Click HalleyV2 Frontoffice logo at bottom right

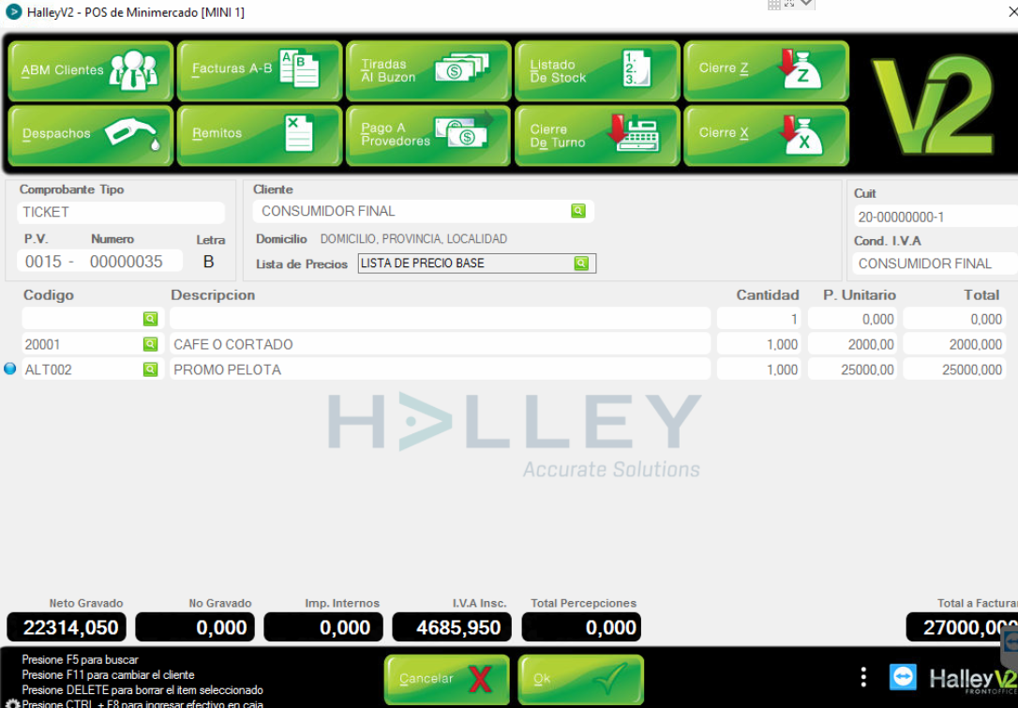[x=973, y=680]
